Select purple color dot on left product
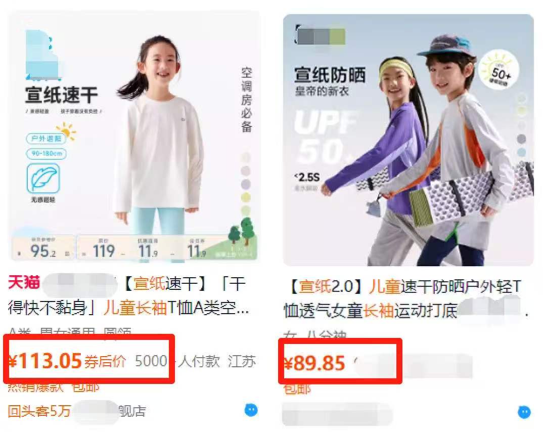543x432 pixels. [246, 184]
